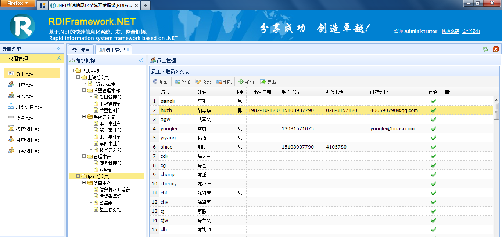Click the employee table vertical scrollbar thumb

pos(496,111)
